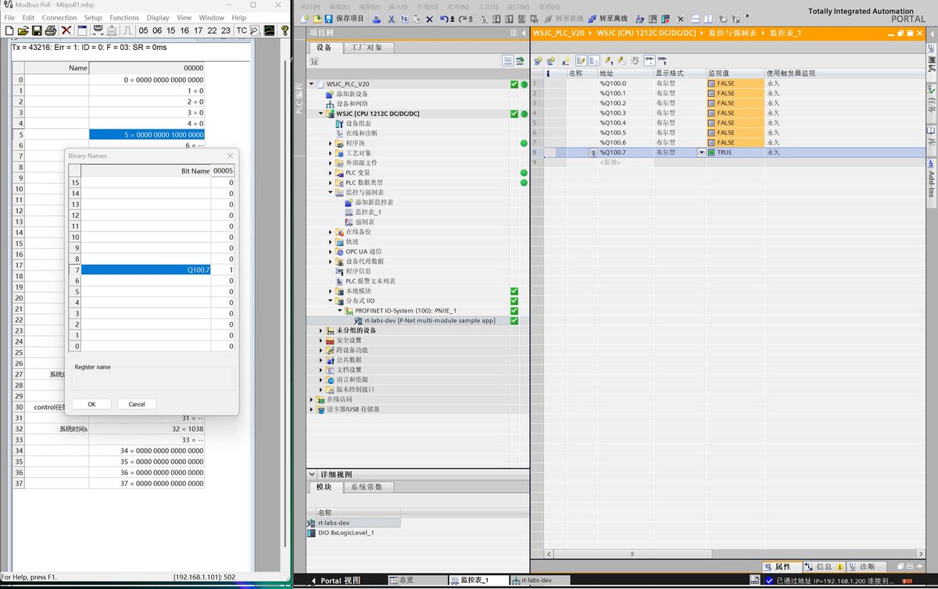Screen dimensions: 938x589
Task: Click undo arrow in TIA Portal toolbar
Action: [x=444, y=18]
